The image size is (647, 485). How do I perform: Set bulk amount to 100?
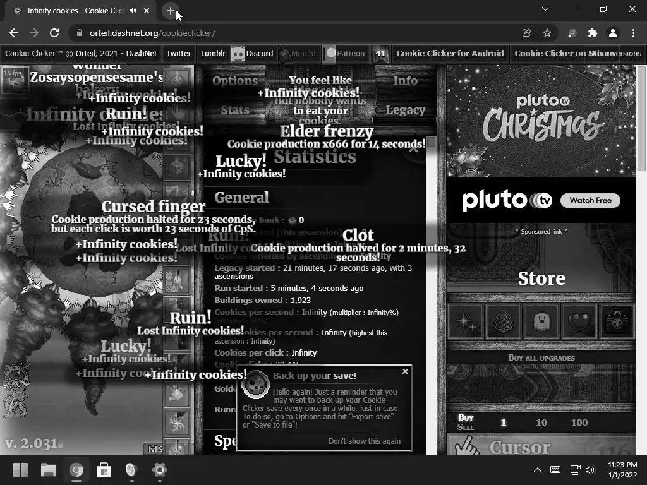click(579, 422)
